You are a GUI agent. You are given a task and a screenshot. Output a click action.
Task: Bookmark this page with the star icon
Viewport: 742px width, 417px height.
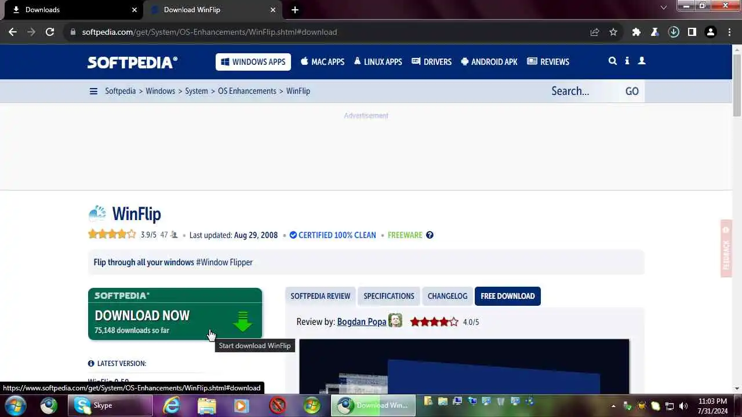tap(613, 32)
